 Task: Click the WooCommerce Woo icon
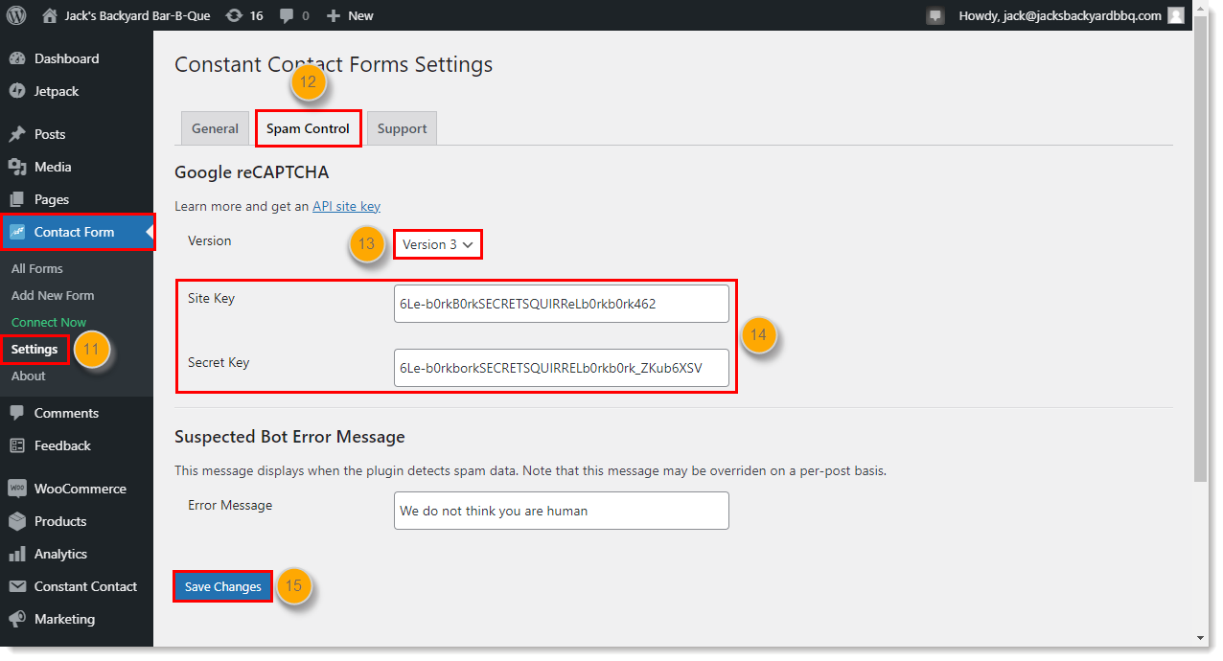[16, 489]
